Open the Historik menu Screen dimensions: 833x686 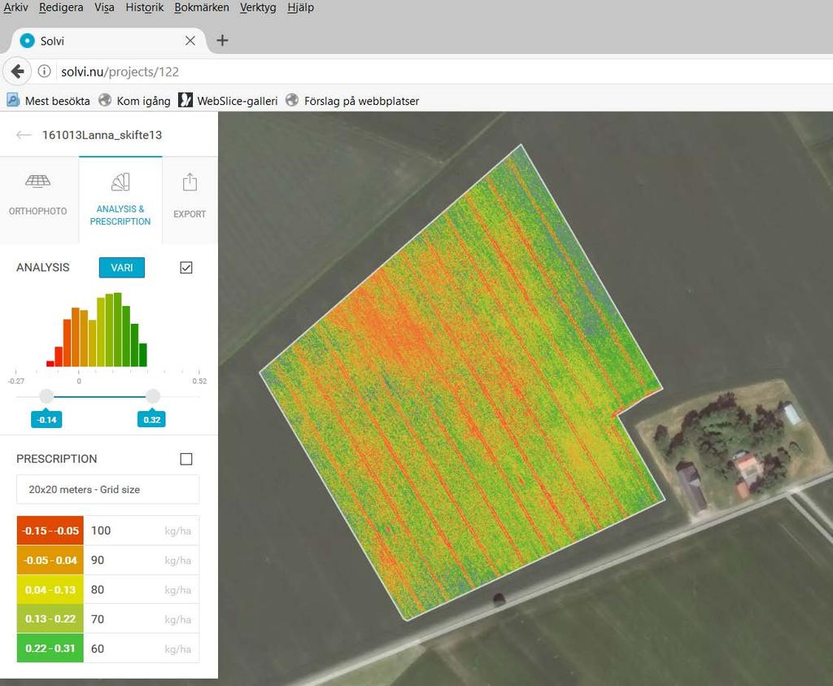coord(145,7)
